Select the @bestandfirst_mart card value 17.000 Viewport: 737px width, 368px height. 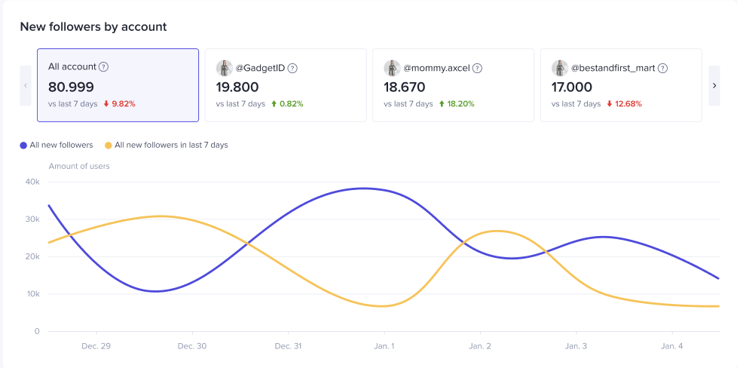click(572, 87)
